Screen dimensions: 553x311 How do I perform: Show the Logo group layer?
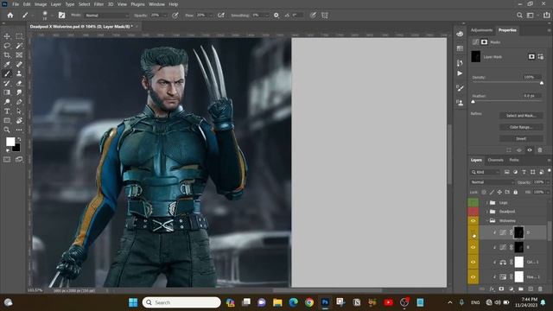[x=473, y=202]
